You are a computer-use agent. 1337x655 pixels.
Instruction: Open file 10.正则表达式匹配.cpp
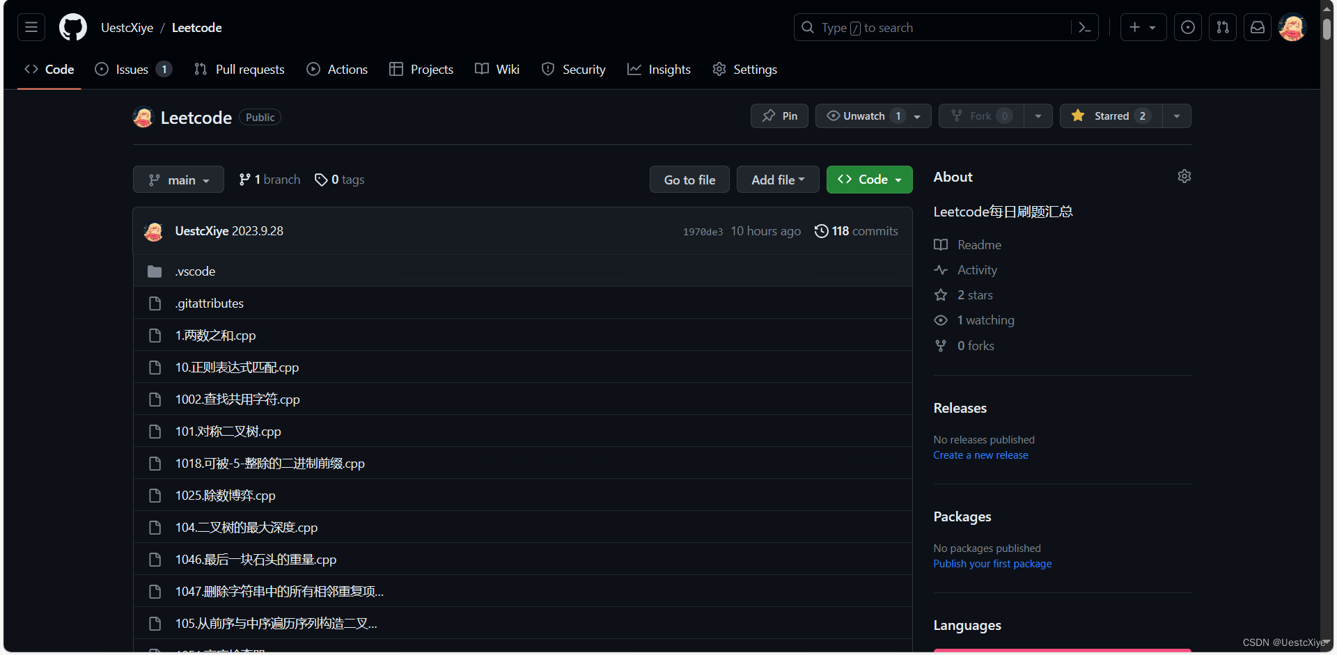coord(237,368)
